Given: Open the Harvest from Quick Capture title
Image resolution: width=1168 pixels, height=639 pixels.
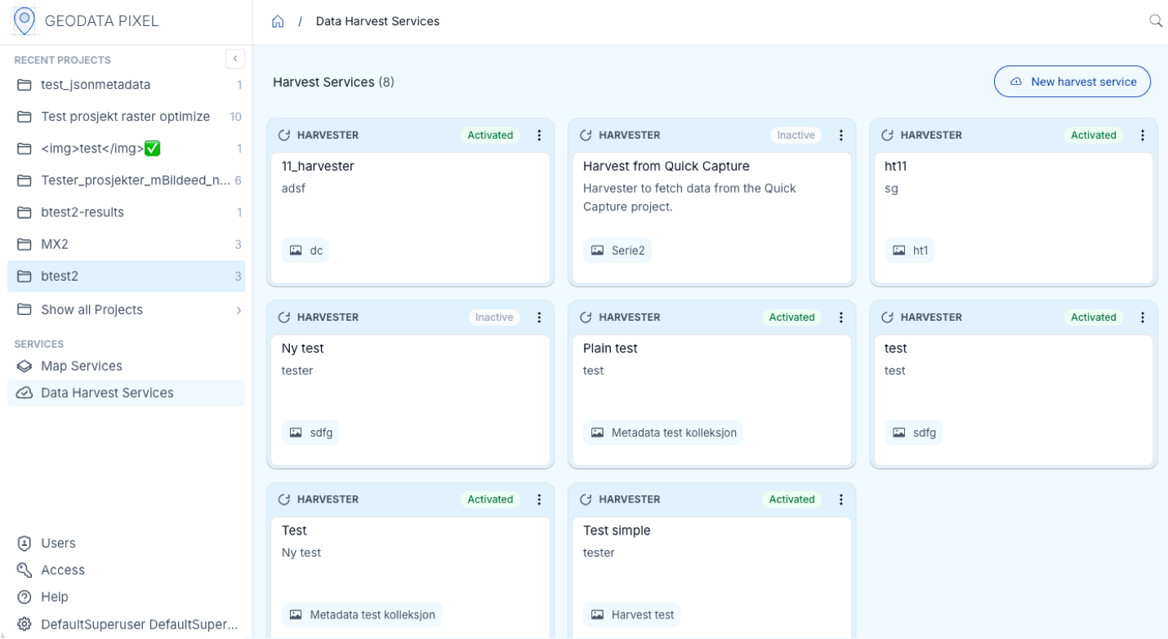Looking at the screenshot, I should pos(666,166).
